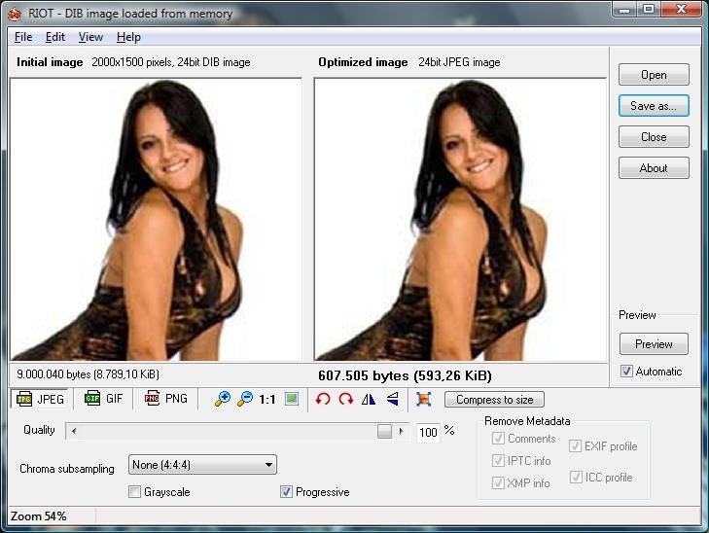709x533 pixels.
Task: Open the File menu
Action: coord(24,37)
